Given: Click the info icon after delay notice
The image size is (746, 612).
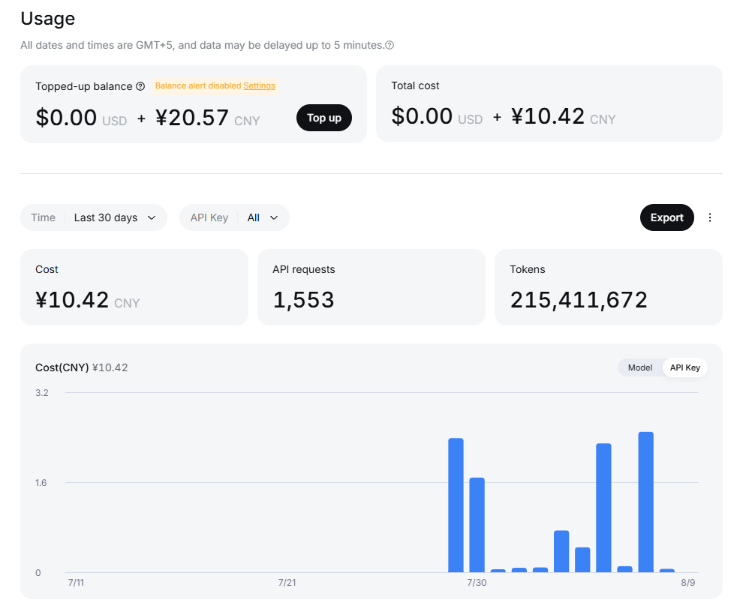Looking at the screenshot, I should pyautogui.click(x=390, y=45).
